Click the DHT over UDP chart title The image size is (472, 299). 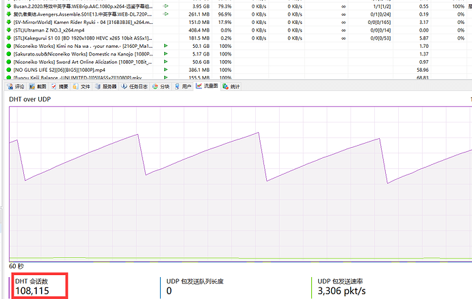pos(30,99)
